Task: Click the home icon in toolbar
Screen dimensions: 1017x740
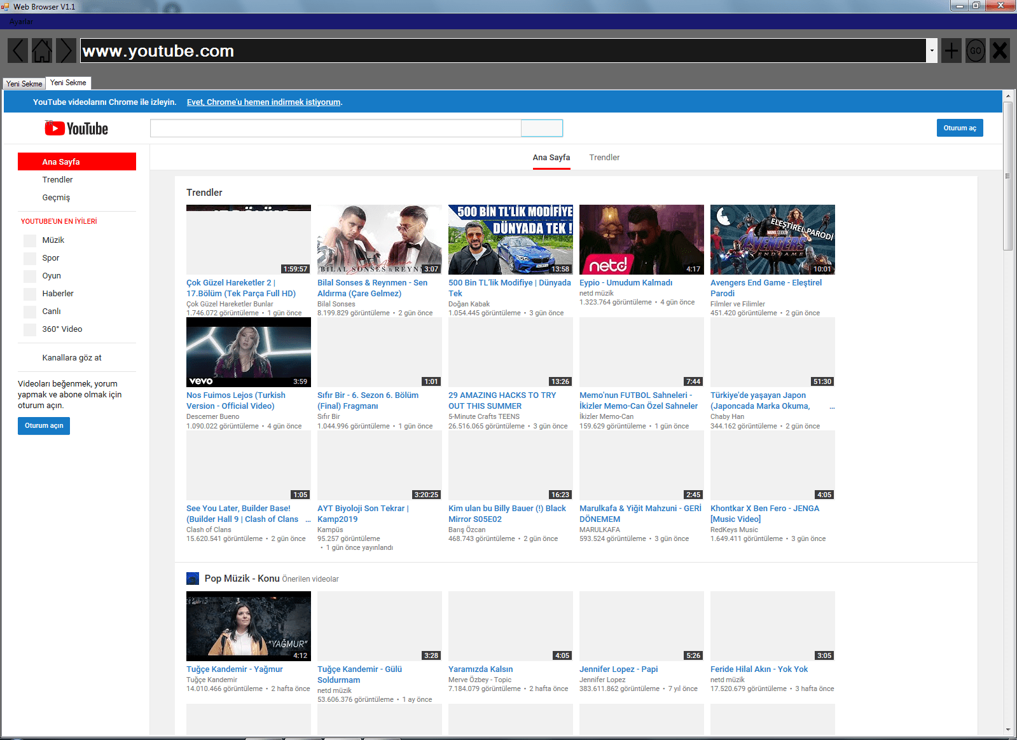Action: pos(42,50)
